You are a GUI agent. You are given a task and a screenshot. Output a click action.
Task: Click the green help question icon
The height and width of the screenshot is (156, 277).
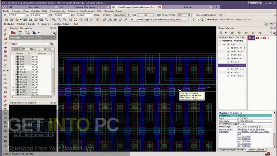coord(266,24)
